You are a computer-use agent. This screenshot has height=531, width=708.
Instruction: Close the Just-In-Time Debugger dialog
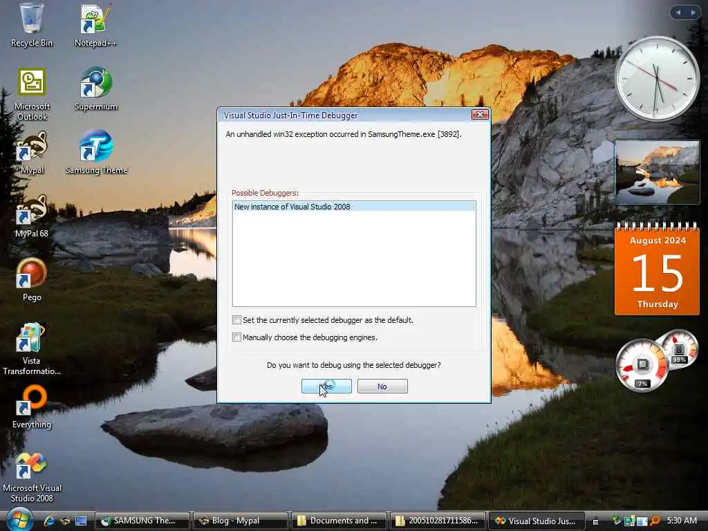click(480, 115)
